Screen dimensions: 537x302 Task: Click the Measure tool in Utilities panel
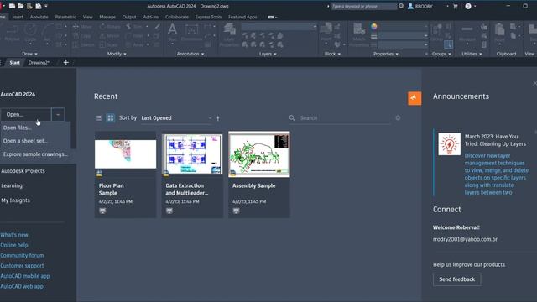[x=467, y=33]
